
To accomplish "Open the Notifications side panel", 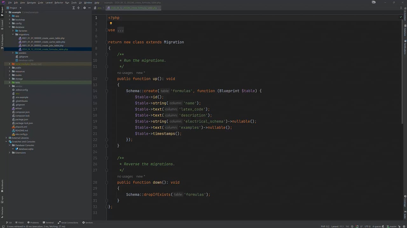I will (405, 47).
